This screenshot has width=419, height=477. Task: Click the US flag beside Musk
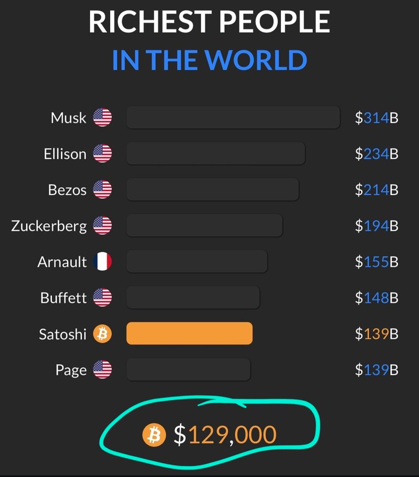(103, 118)
